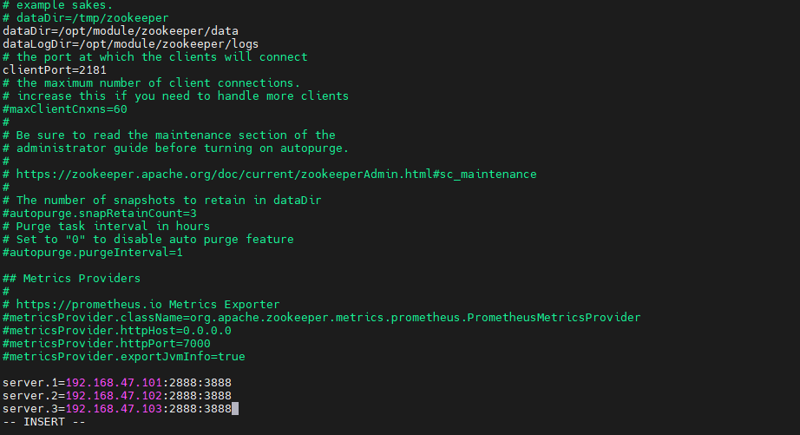Click the "-- INSERT --" mode indicator
This screenshot has height=435, width=800.
pos(43,422)
